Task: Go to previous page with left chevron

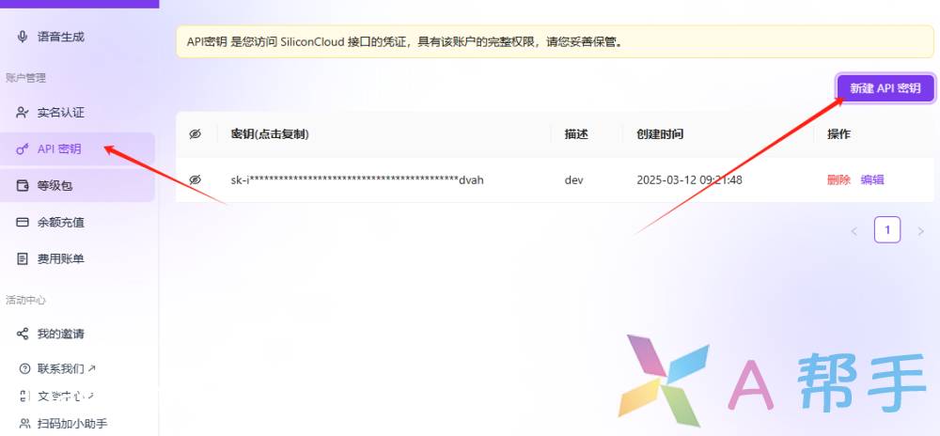Action: 854,230
